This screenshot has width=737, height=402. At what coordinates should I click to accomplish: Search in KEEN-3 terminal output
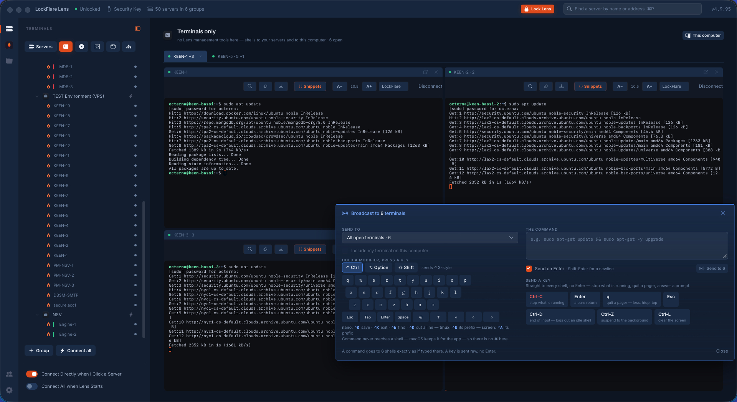250,249
